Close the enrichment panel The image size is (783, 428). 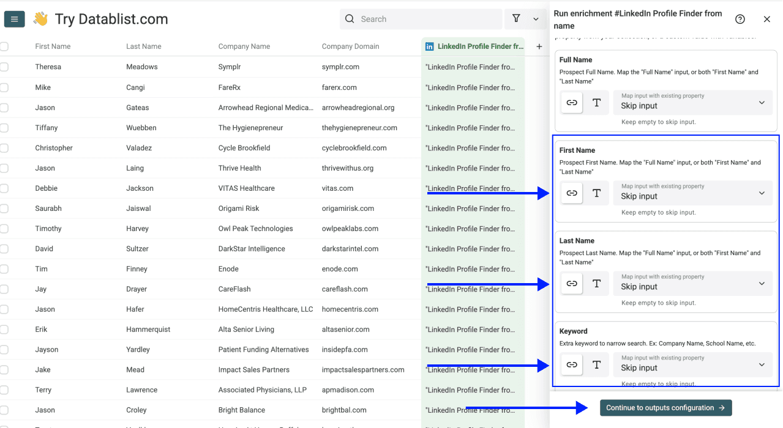coord(766,19)
